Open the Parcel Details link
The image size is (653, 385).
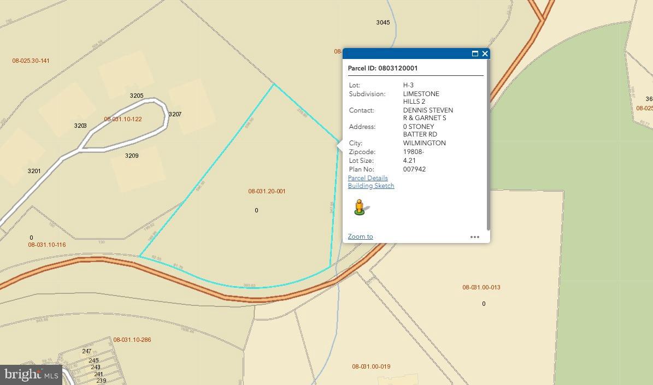pyautogui.click(x=368, y=178)
